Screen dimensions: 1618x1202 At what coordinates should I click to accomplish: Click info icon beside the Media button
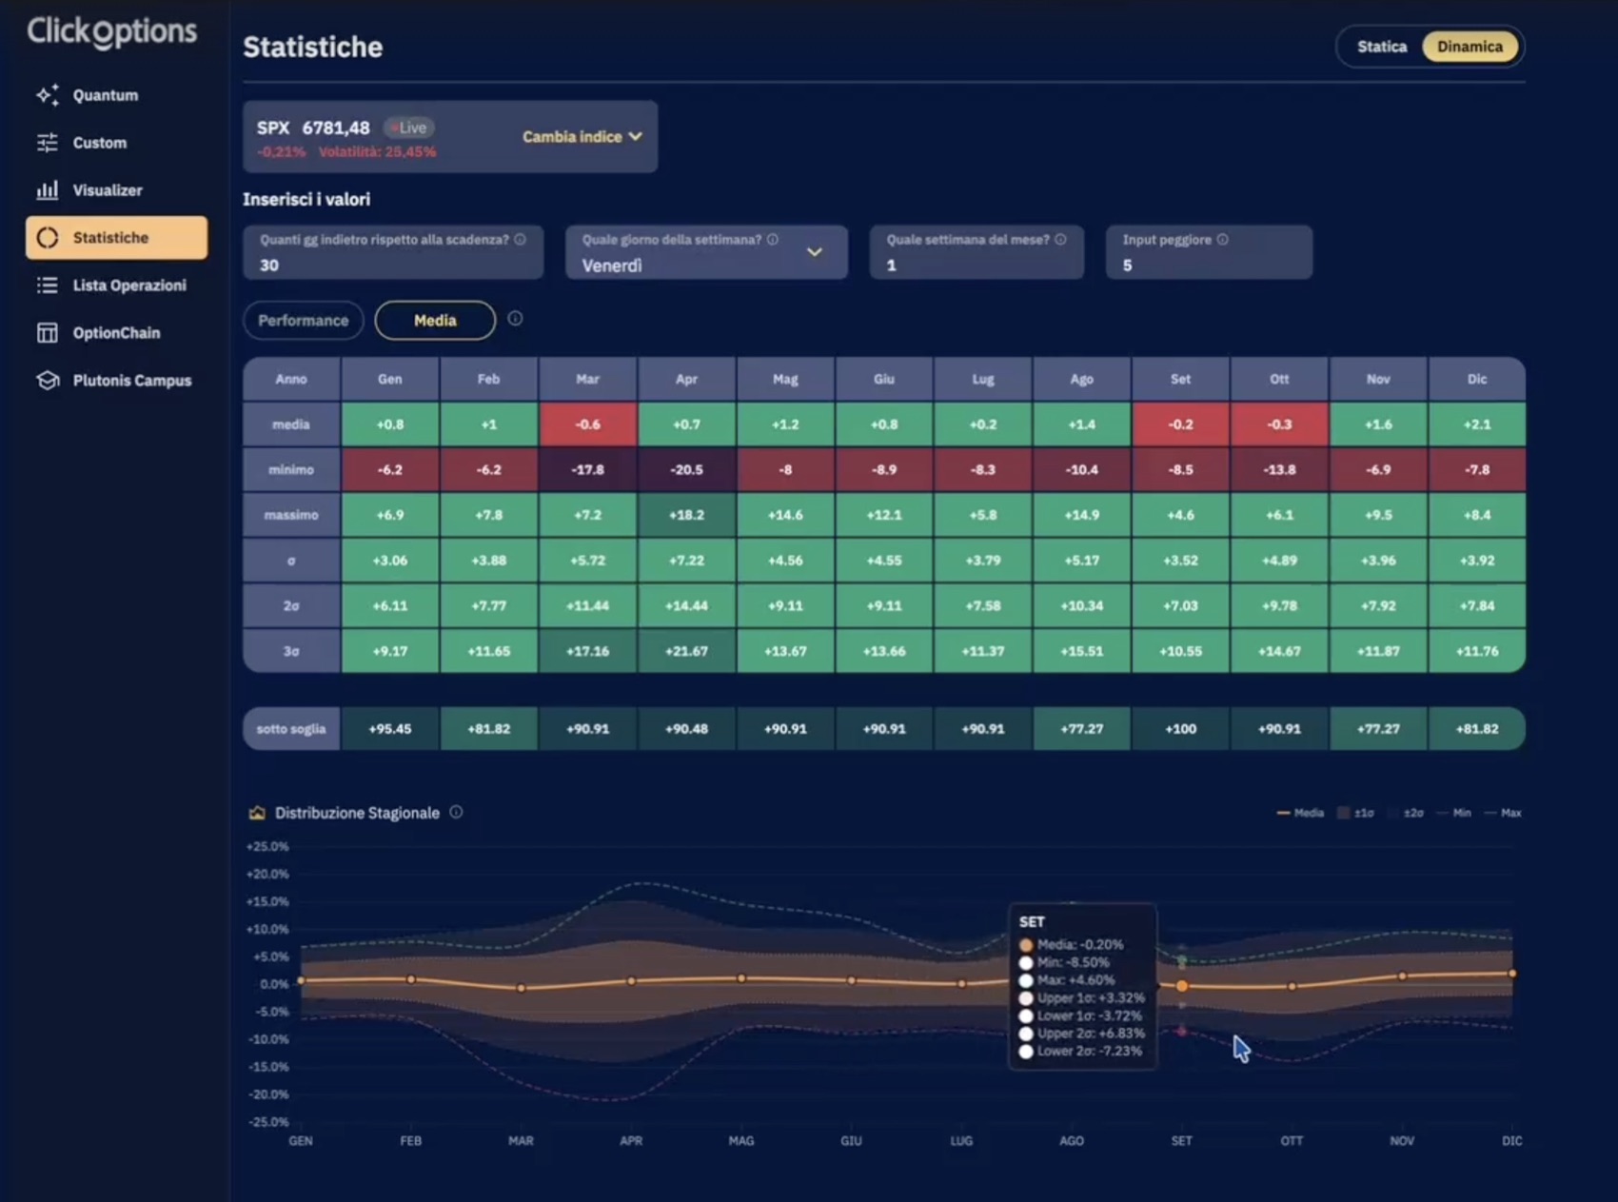point(515,319)
